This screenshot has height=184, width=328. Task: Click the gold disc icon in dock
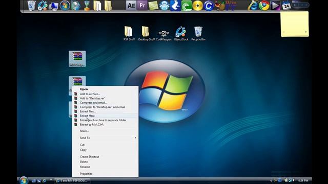coord(197,6)
